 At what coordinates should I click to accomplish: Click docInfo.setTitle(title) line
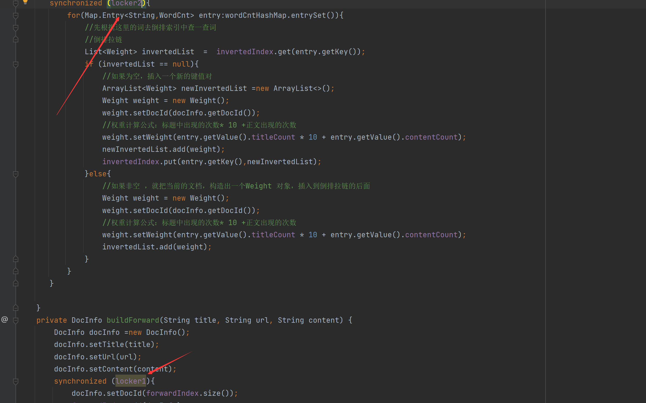106,344
